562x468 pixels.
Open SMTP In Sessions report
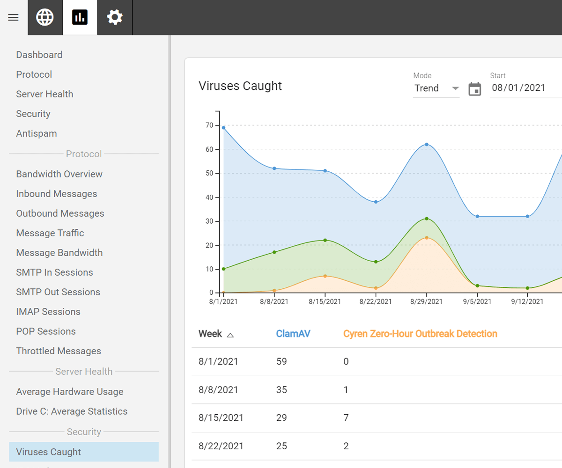[55, 272]
